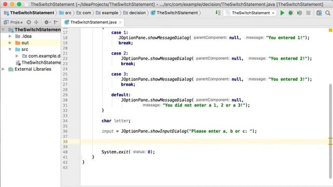Expand External Libraries node arrow
The image size is (333, 187).
pyautogui.click(x=3, y=69)
